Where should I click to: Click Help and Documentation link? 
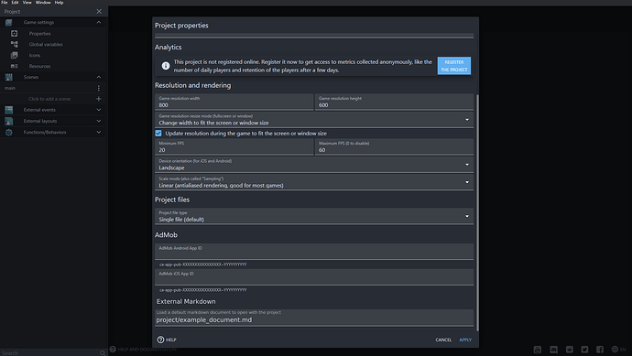143,350
